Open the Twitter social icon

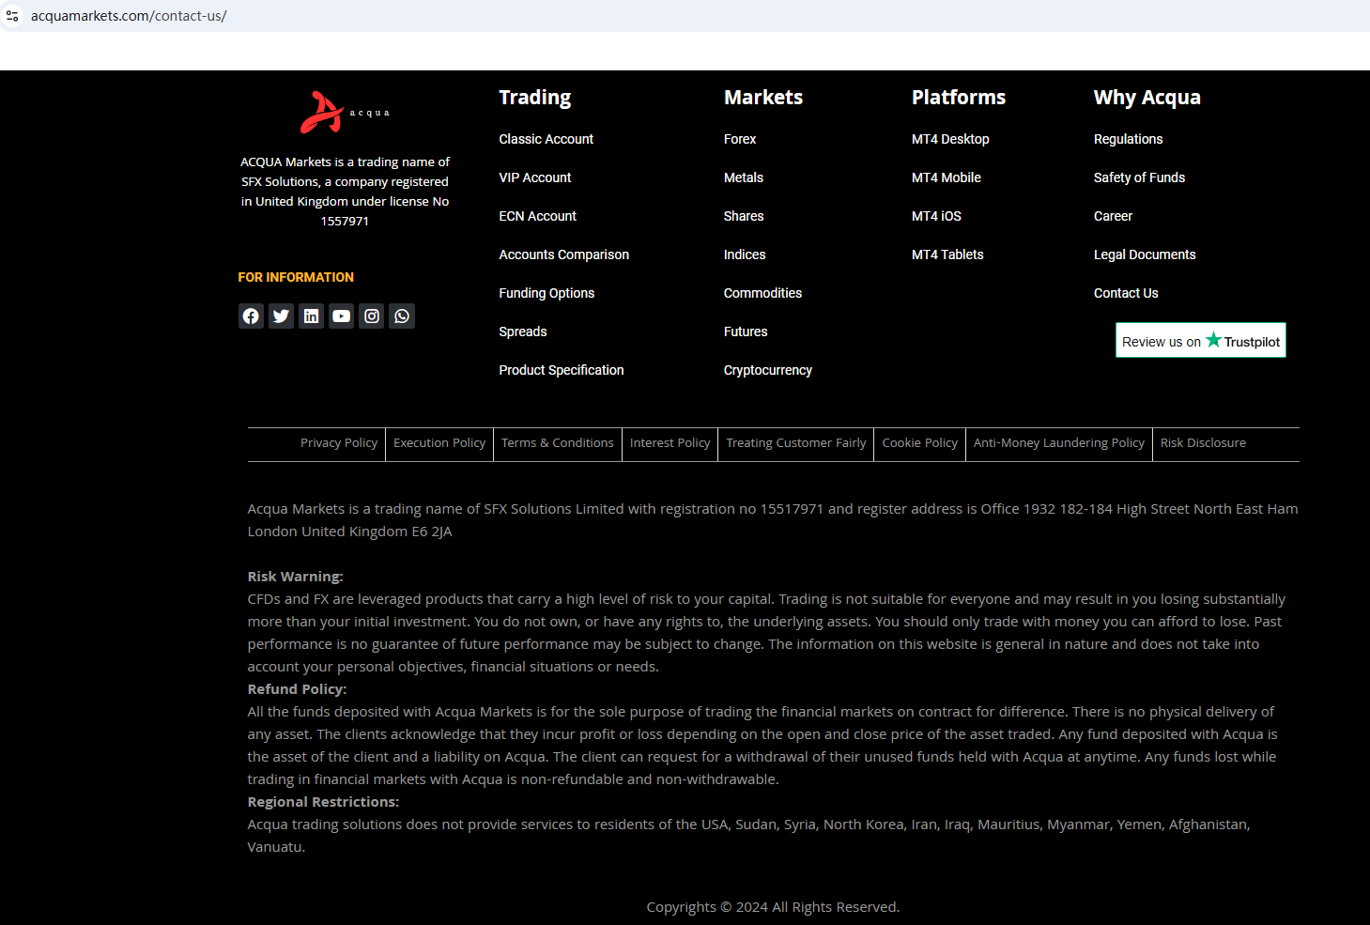pos(281,316)
